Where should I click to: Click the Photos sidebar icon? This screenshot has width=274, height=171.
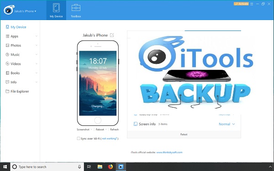click(x=7, y=45)
